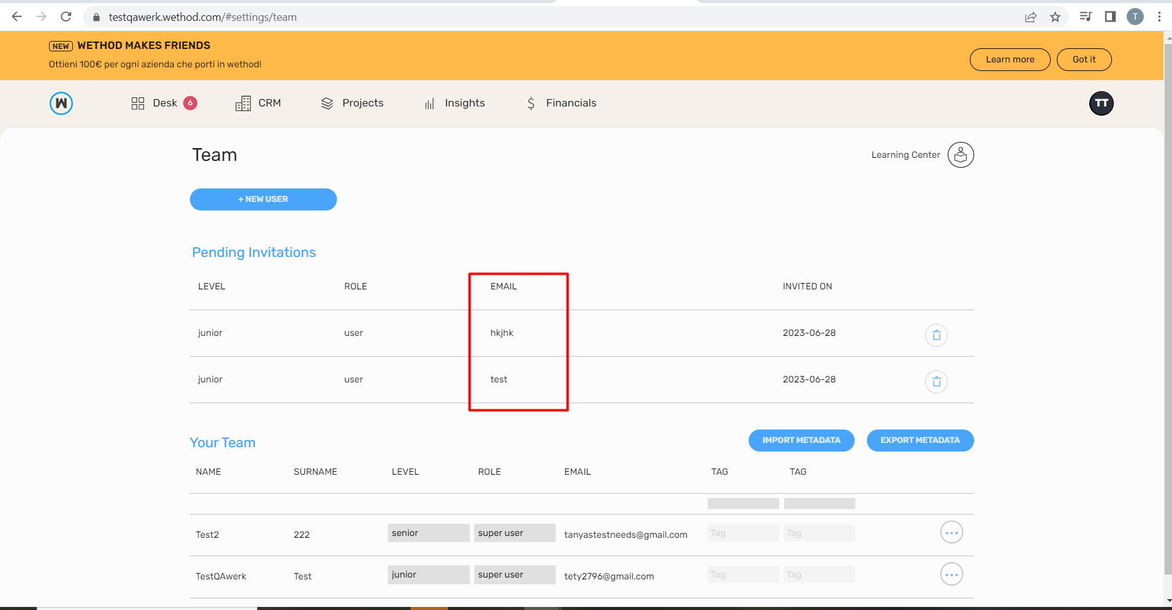Reload the current page
The height and width of the screenshot is (610, 1172).
[66, 17]
